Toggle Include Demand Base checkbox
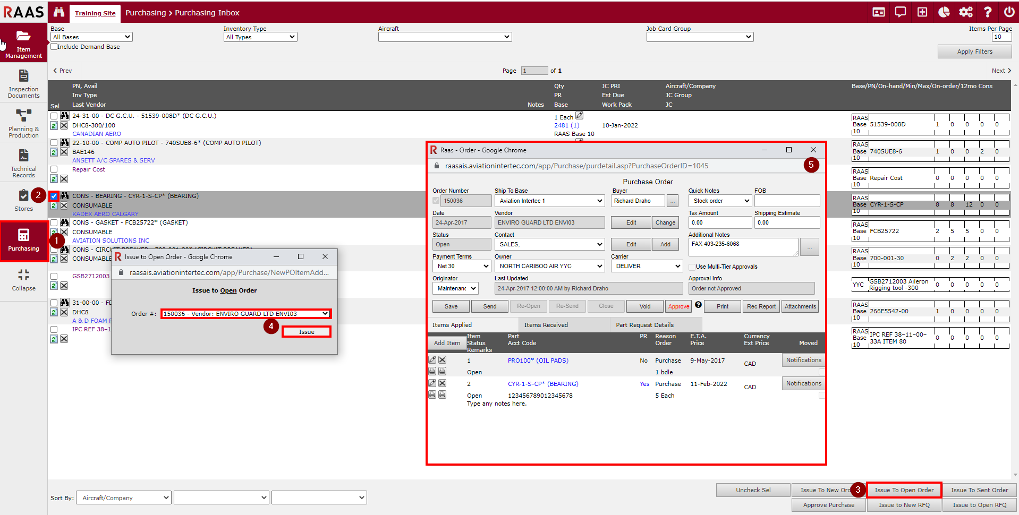 pyautogui.click(x=54, y=47)
